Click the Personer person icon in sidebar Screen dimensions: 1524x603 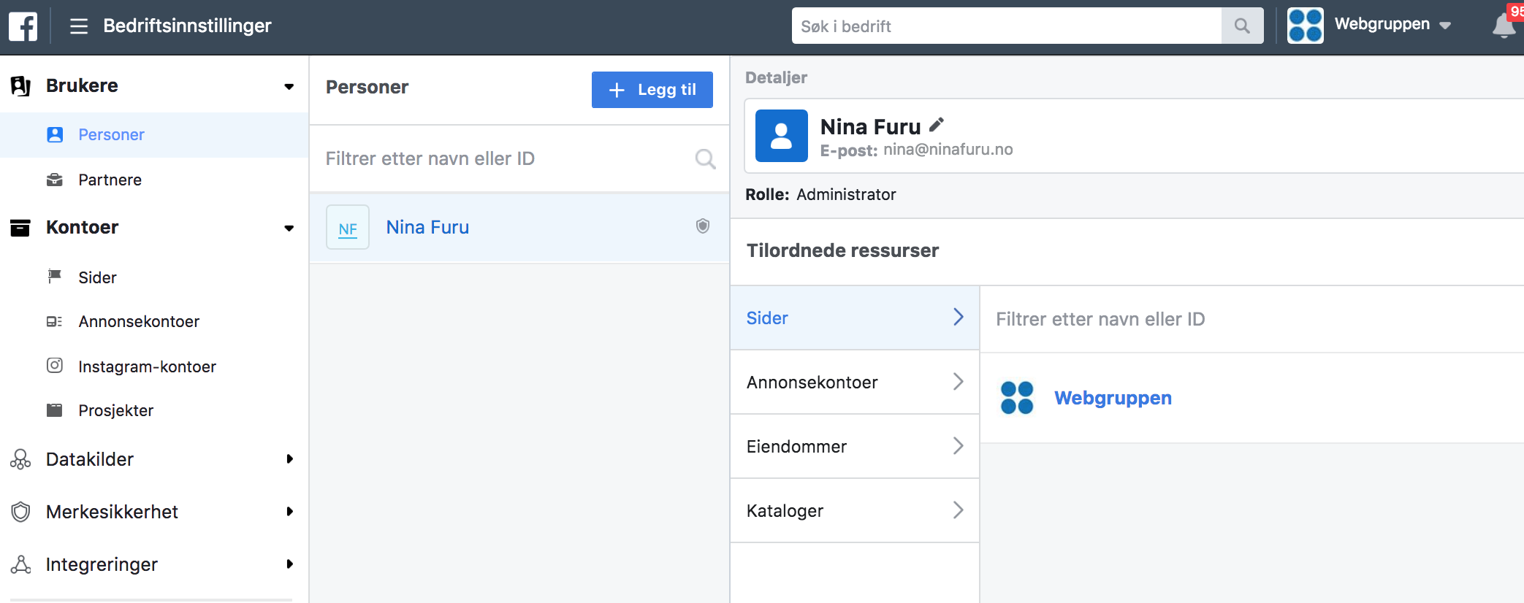pyautogui.click(x=55, y=134)
